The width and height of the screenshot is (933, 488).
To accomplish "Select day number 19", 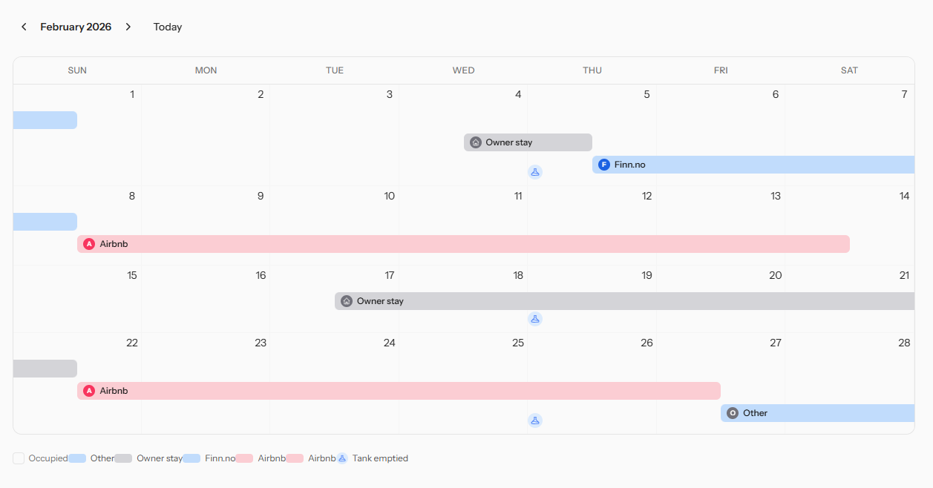I will [x=646, y=275].
